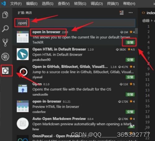The width and height of the screenshot is (155, 141).
Task: Open the Explorer files icon in activity bar
Action: [5, 15]
